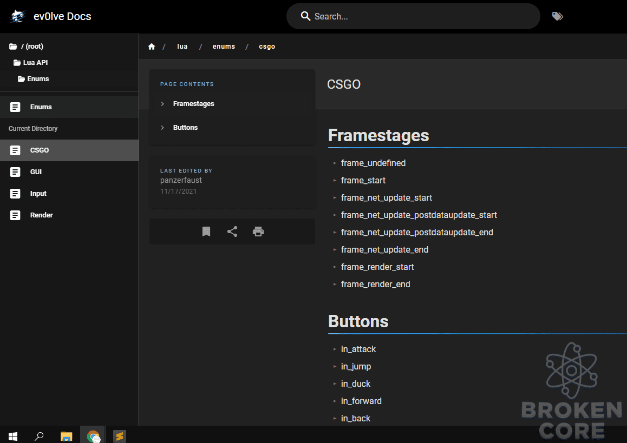The image size is (627, 443).
Task: Click the Lua API folder icon
Action: coord(17,63)
